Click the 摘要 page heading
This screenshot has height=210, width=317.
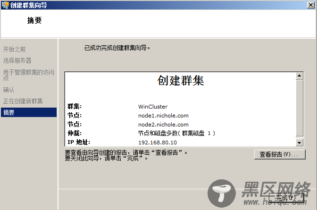point(34,20)
